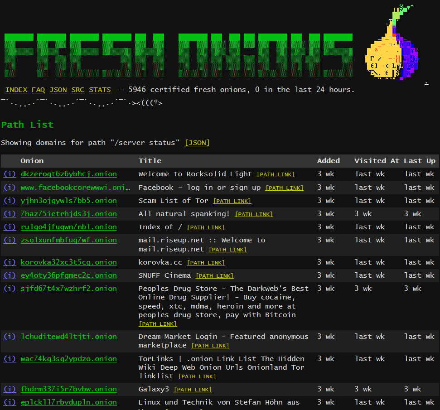This screenshot has height=410, width=440.
Task: Open the STATS navigation link
Action: pos(100,90)
